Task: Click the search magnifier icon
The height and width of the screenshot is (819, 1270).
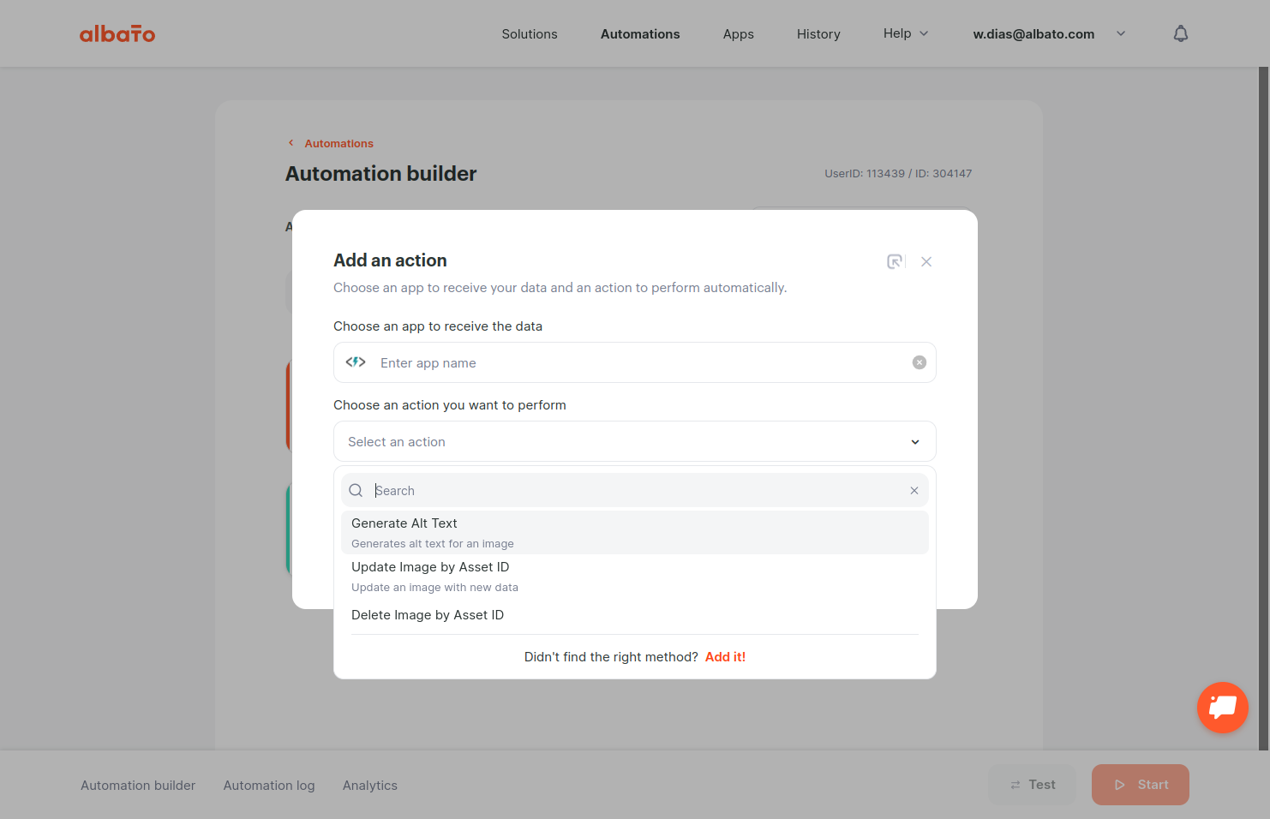Action: click(356, 491)
